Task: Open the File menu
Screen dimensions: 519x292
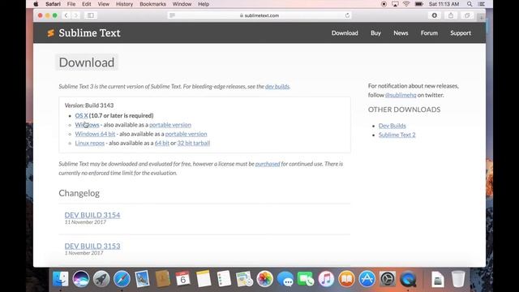Action: point(71,4)
